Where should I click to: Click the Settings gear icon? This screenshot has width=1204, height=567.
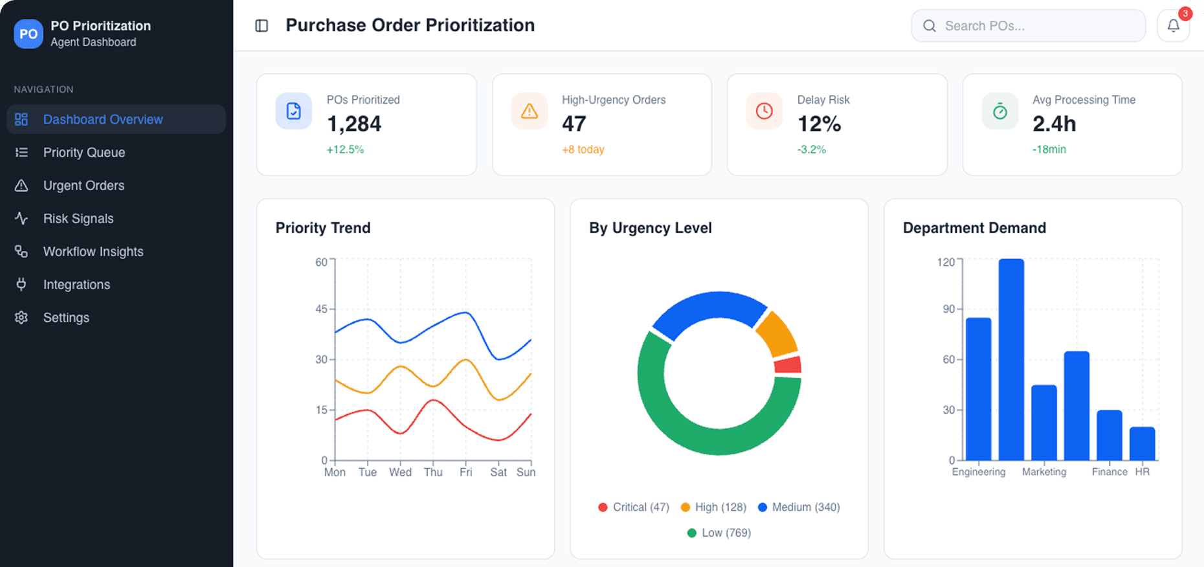point(21,317)
